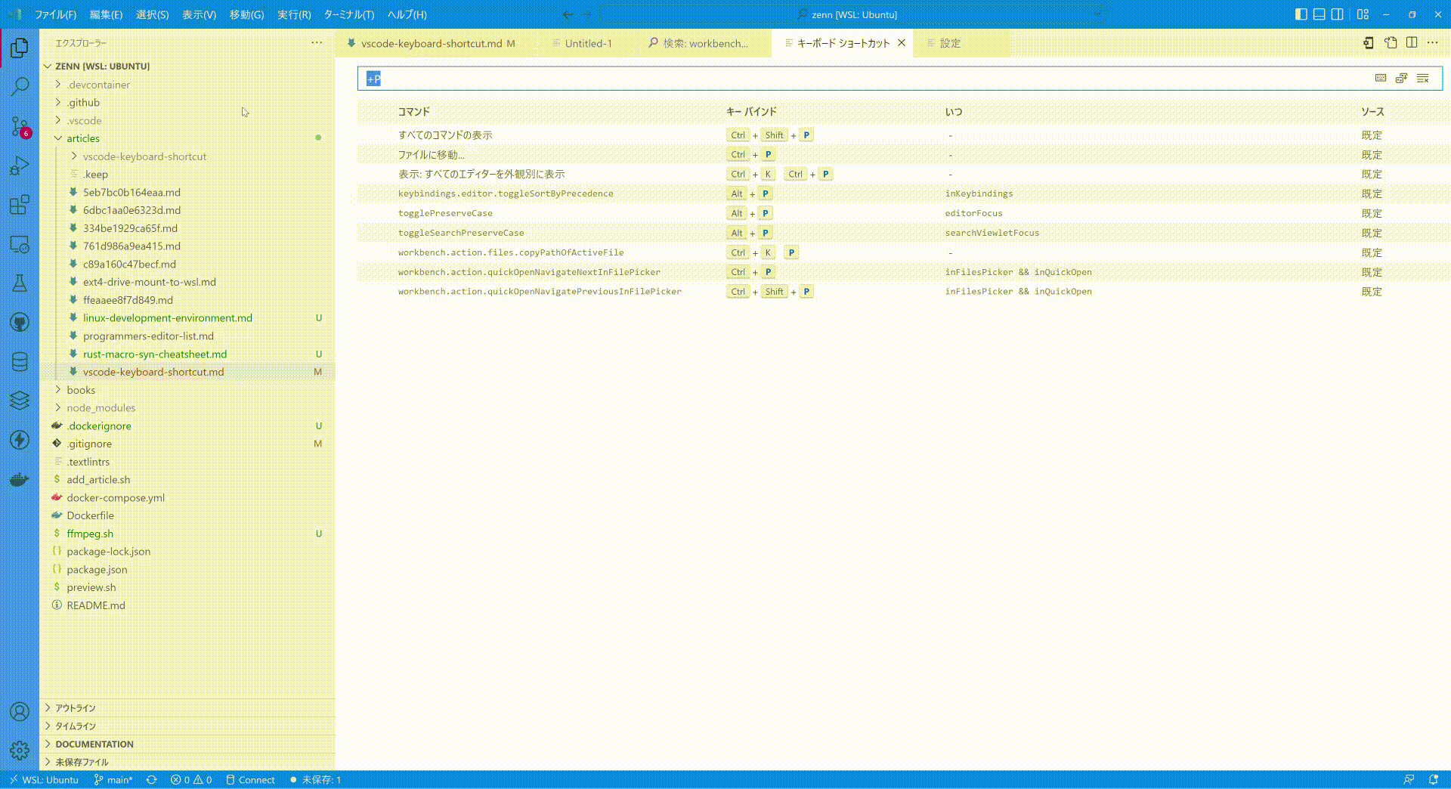The image size is (1451, 789).
Task: Select the ファイルに移動... command row
Action: point(899,155)
